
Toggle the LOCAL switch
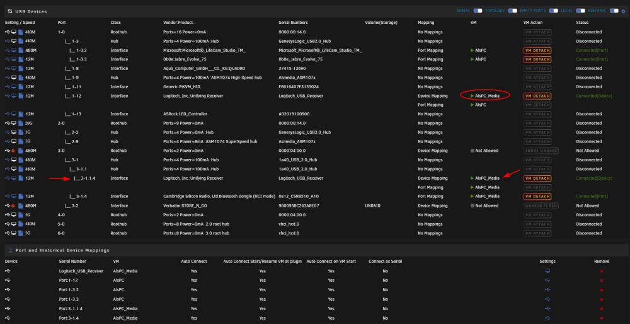tap(580, 11)
